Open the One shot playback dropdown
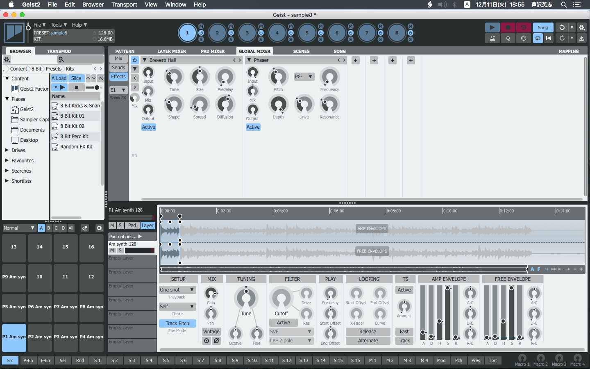 [x=177, y=290]
